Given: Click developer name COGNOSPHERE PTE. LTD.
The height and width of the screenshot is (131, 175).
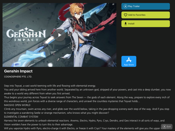Looking at the screenshot, I should coord(18,77).
